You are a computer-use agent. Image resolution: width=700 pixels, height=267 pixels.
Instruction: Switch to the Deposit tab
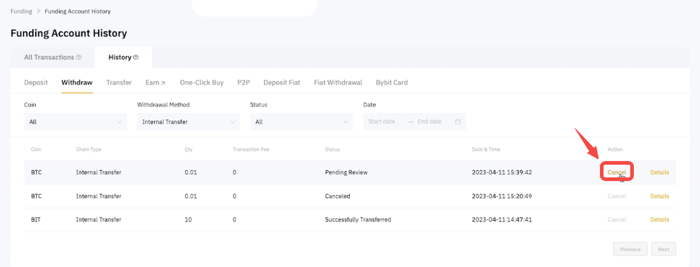point(36,82)
